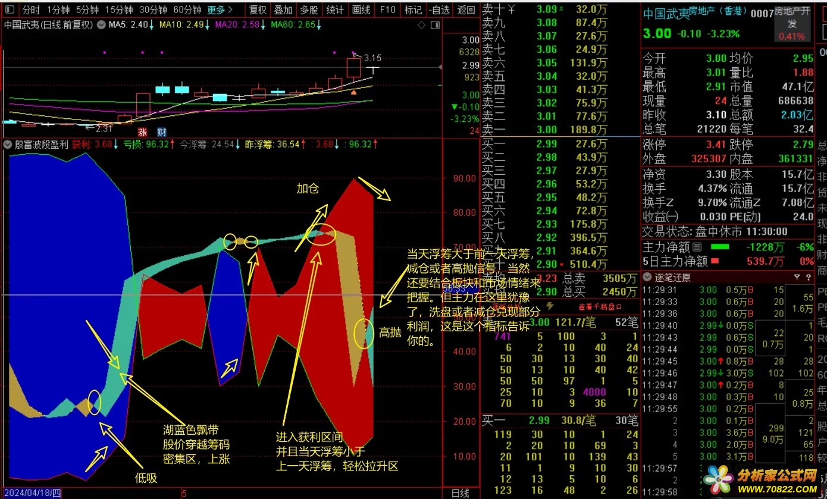This screenshot has height=499, width=827.
Task: Click the 标记 button
Action: 413,10
